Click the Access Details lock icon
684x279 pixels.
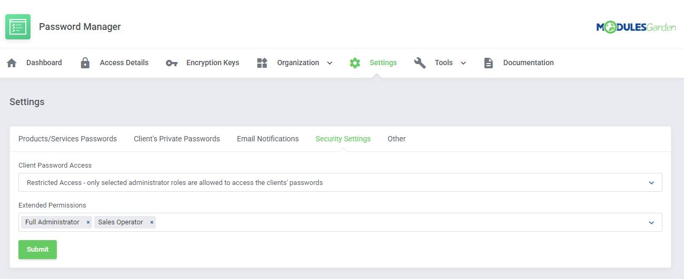[x=85, y=63]
